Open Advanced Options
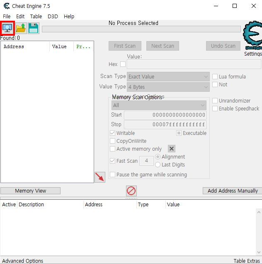The width and height of the screenshot is (262, 264). (x=22, y=261)
